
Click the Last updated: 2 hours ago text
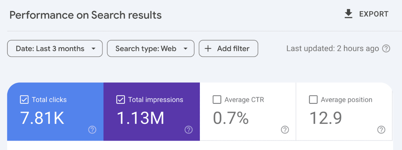point(333,49)
